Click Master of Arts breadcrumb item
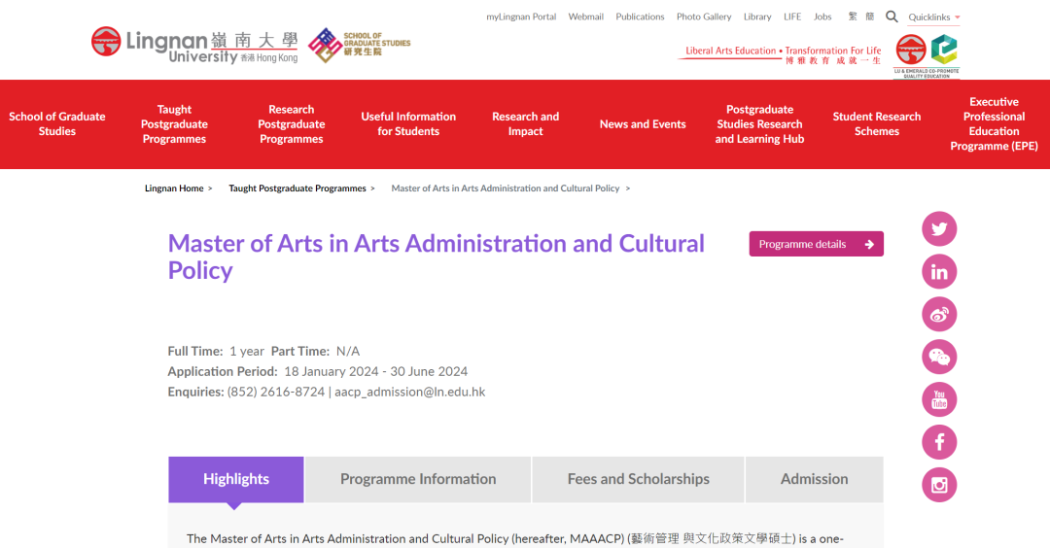Screen dimensions: 1050x548 coord(506,188)
